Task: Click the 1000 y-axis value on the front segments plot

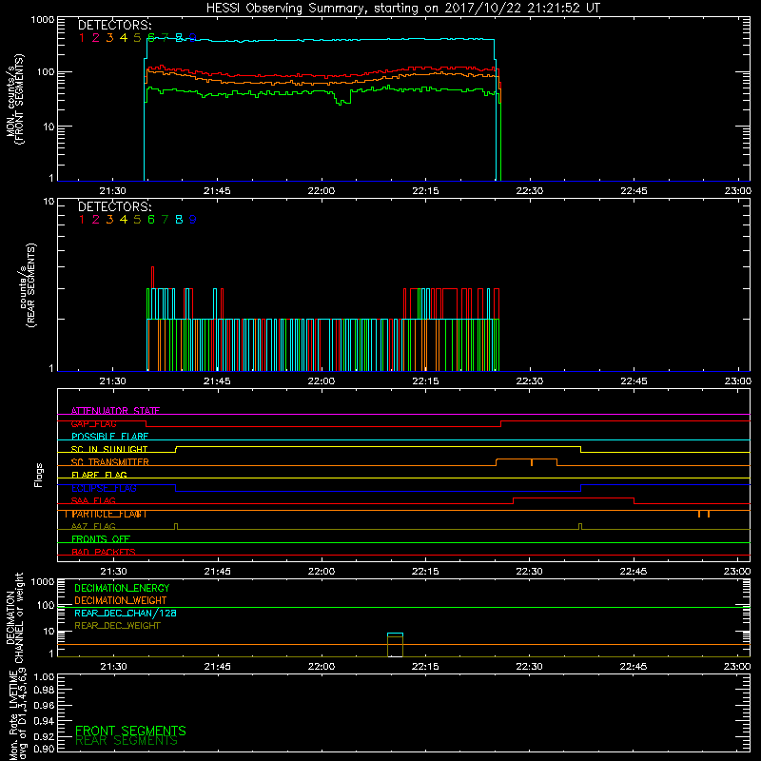Action: tap(43, 20)
